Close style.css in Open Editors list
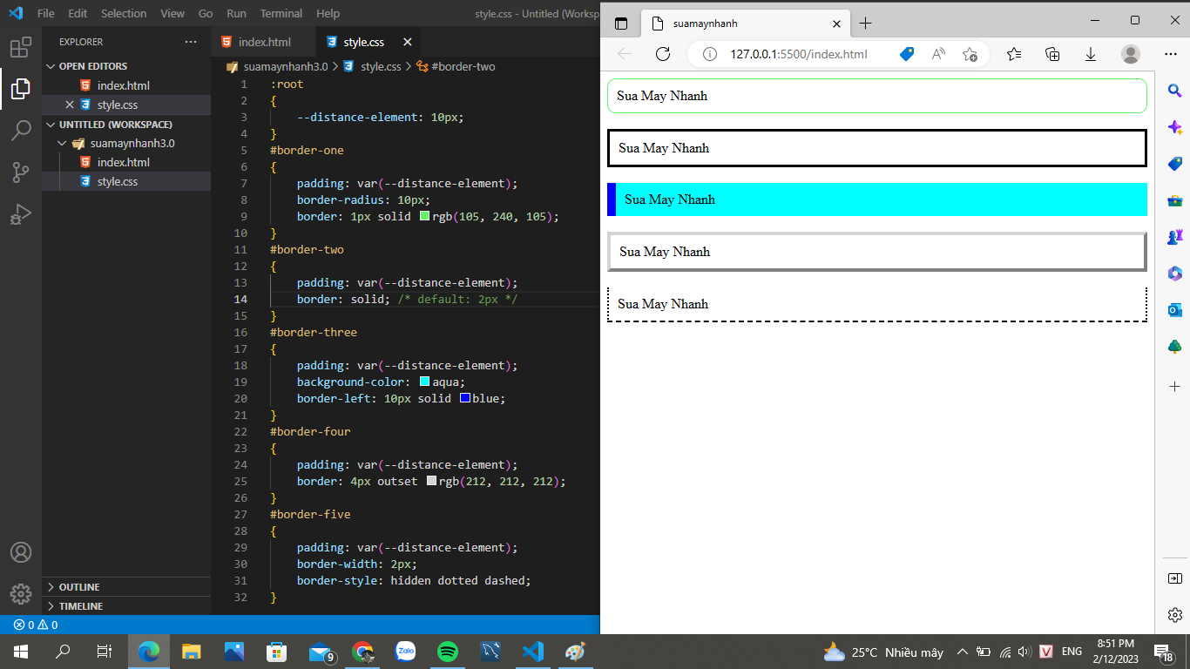 pyautogui.click(x=70, y=105)
